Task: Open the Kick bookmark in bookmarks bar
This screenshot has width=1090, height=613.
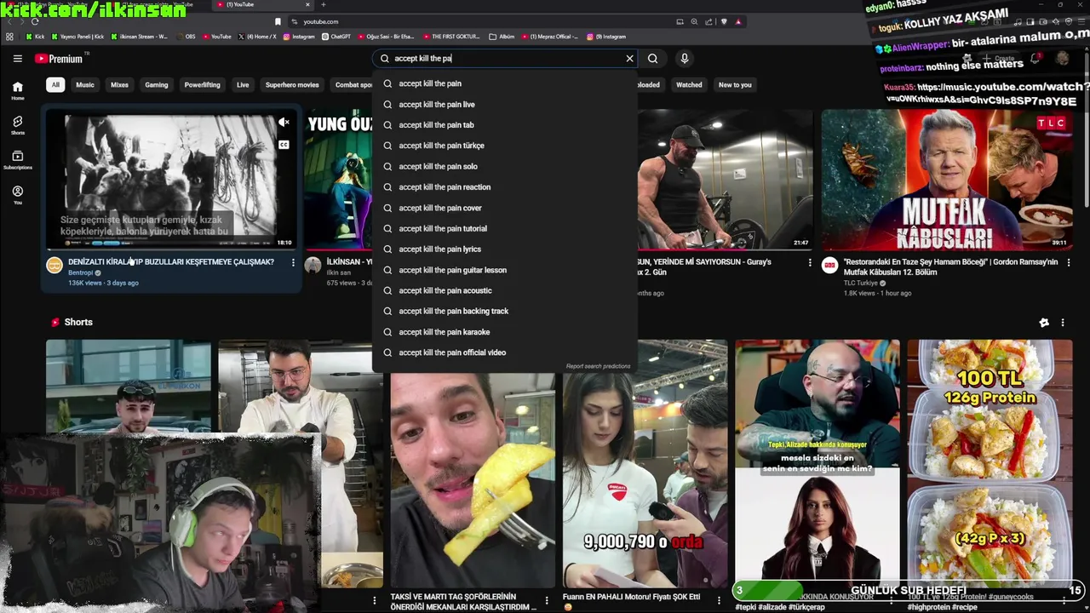Action: tap(35, 37)
